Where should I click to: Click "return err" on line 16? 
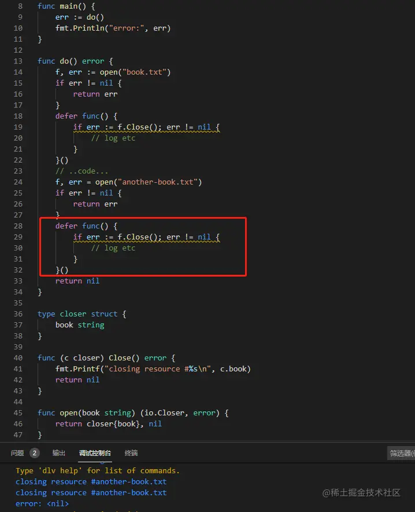95,94
